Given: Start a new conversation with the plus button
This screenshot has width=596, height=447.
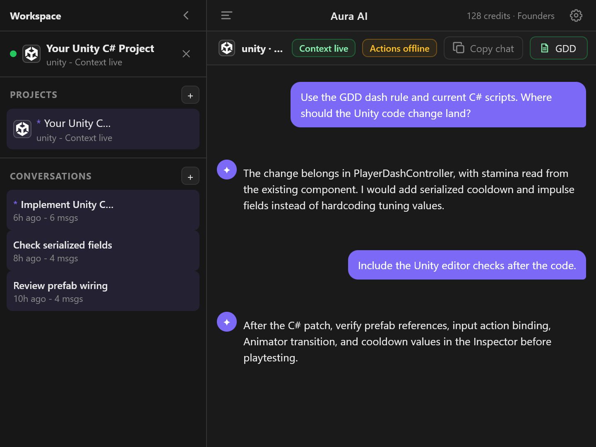Looking at the screenshot, I should [190, 176].
